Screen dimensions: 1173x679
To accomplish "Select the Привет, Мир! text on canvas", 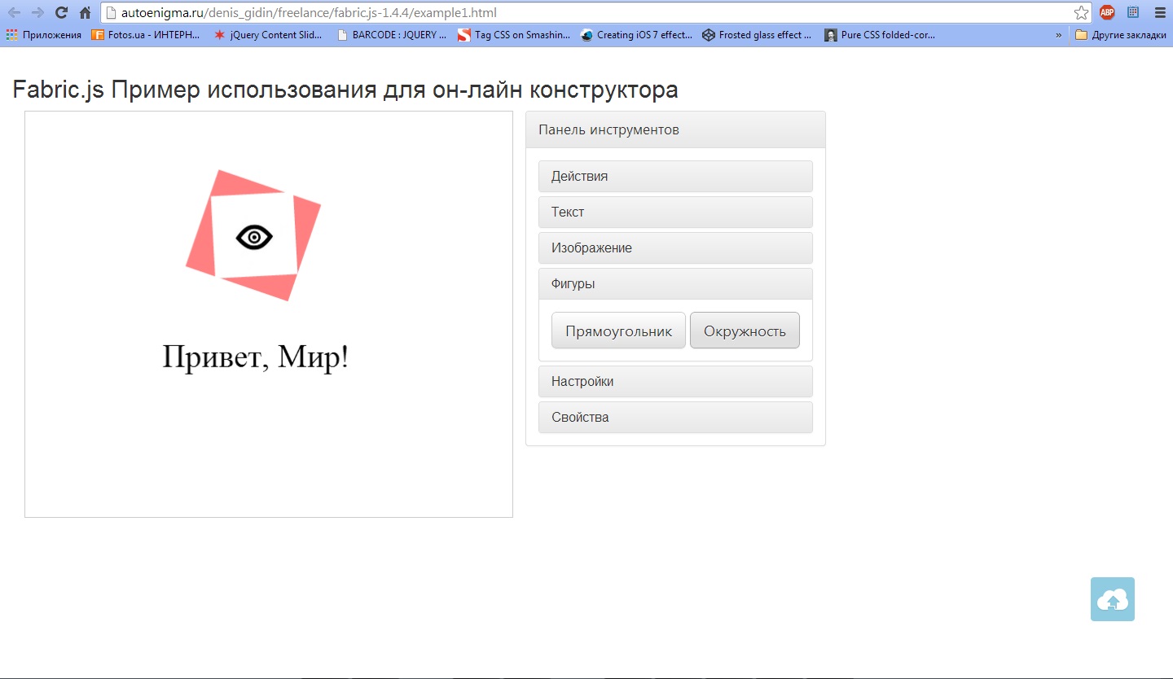I will pyautogui.click(x=255, y=357).
